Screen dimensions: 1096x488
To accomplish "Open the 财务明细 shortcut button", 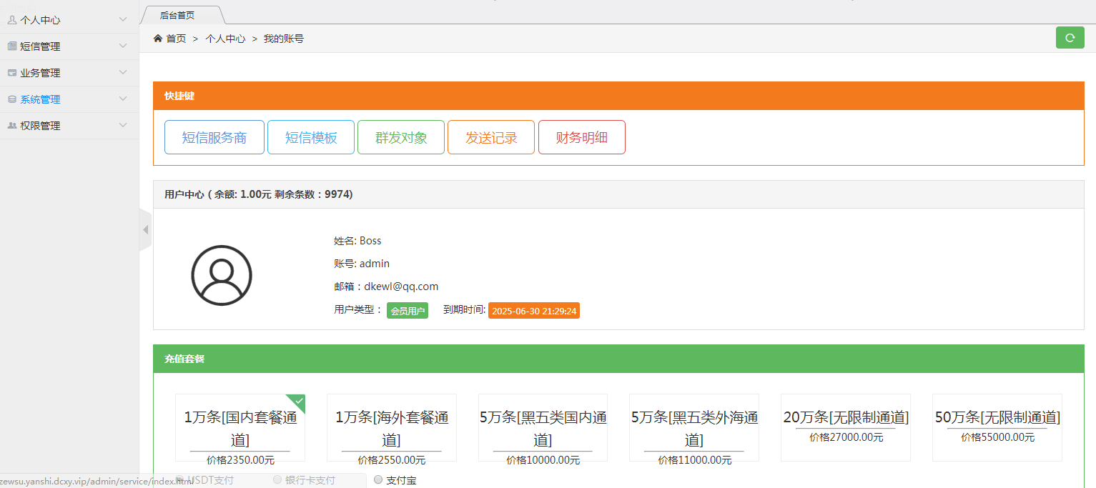I will pyautogui.click(x=581, y=138).
